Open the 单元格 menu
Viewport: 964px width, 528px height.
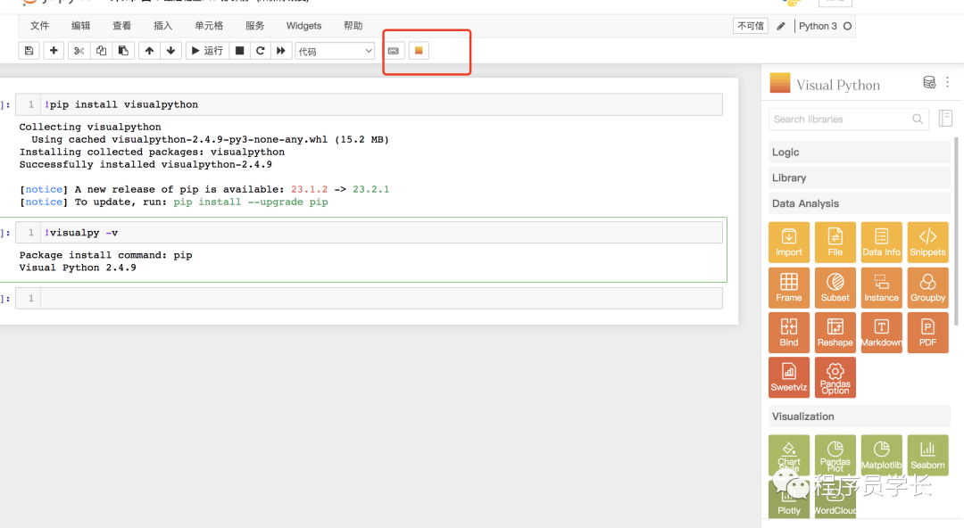209,26
